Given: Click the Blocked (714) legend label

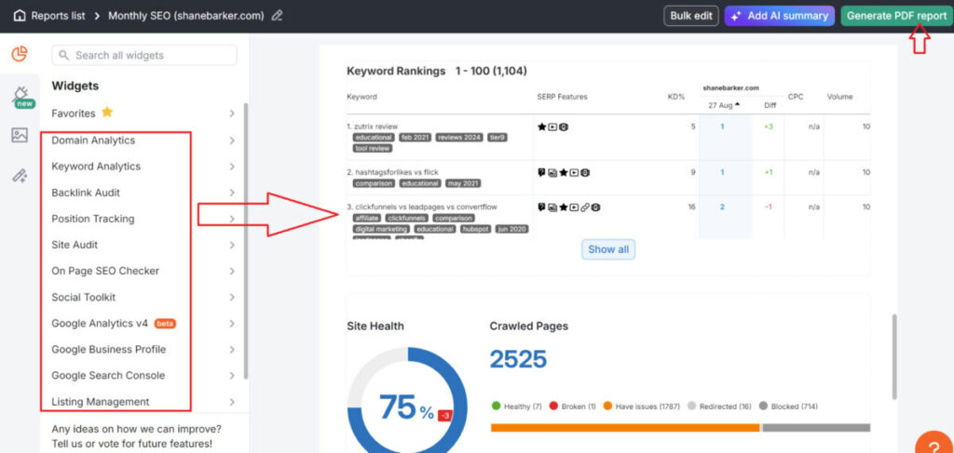Looking at the screenshot, I should 796,406.
